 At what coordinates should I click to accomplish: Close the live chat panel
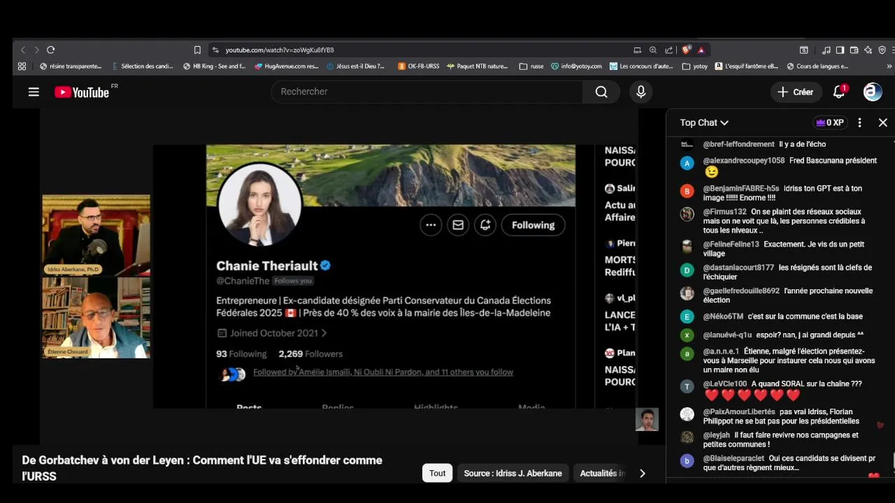[883, 122]
